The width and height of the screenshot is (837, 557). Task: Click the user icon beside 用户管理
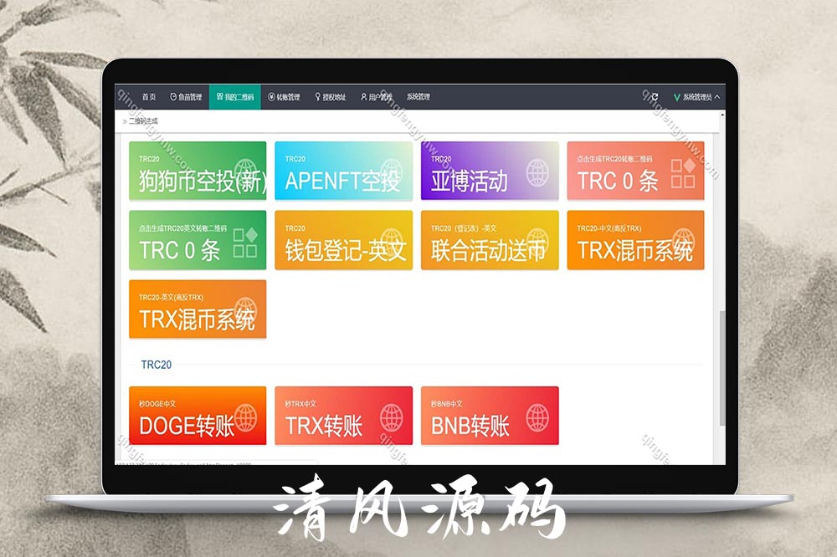363,97
